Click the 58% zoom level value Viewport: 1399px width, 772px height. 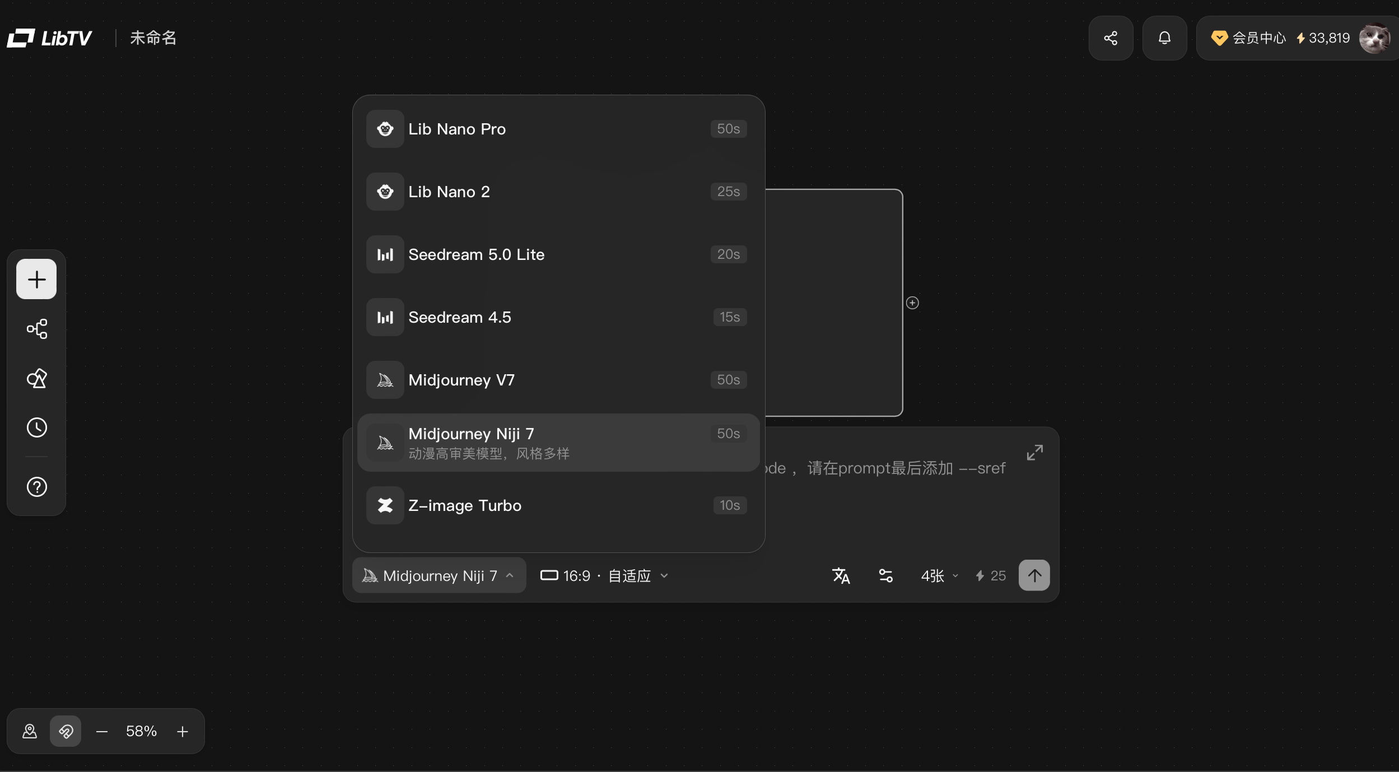[141, 731]
